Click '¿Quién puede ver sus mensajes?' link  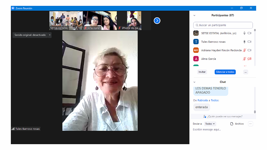(x=223, y=116)
